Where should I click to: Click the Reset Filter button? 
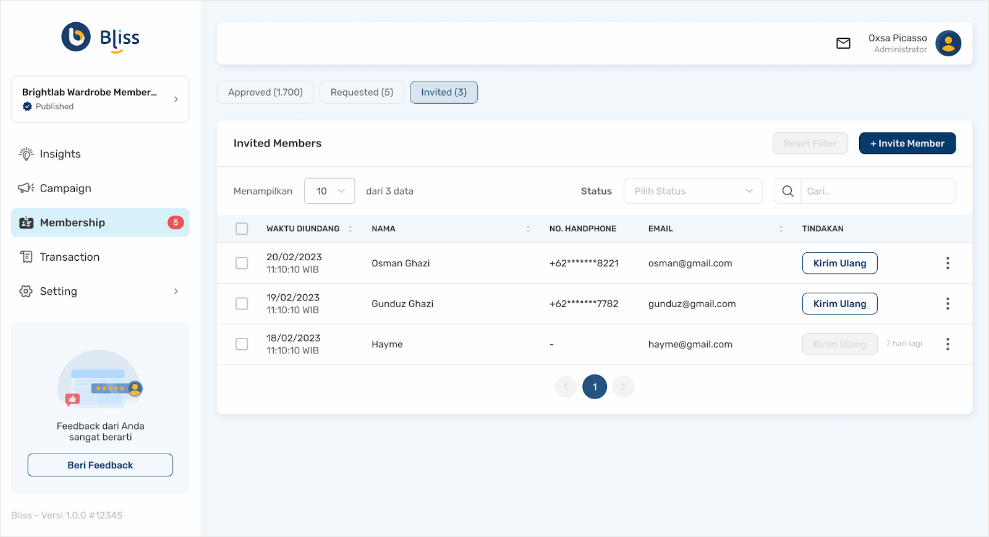tap(810, 143)
